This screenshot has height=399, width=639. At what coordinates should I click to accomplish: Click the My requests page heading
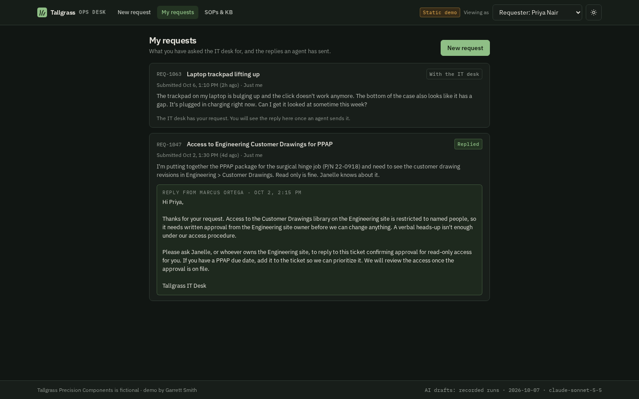pyautogui.click(x=173, y=40)
